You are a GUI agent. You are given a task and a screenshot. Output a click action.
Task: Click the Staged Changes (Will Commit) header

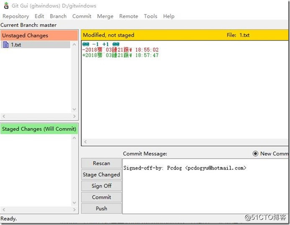[39, 129]
